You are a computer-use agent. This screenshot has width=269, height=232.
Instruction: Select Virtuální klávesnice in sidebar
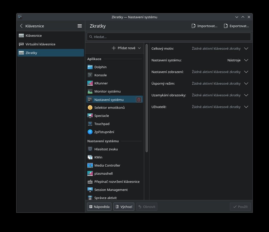point(40,44)
